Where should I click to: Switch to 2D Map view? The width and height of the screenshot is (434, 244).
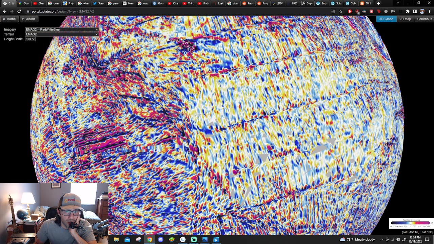[405, 19]
